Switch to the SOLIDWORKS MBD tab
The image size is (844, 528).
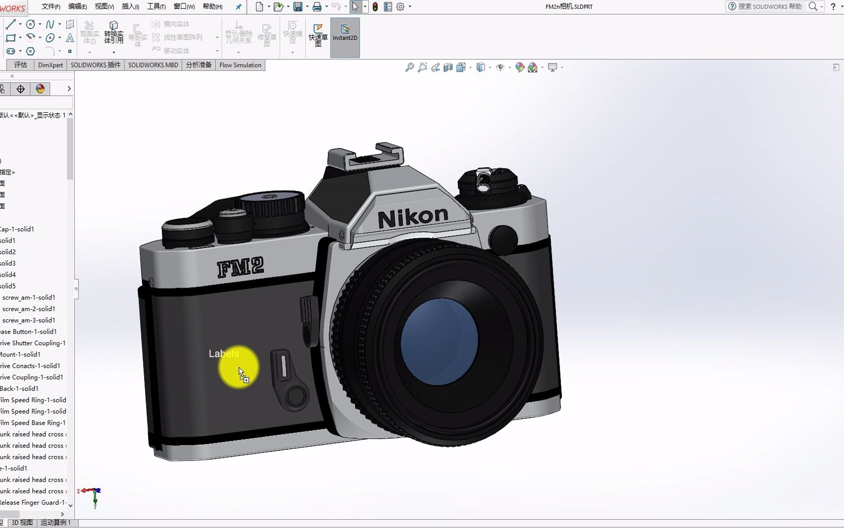click(153, 65)
